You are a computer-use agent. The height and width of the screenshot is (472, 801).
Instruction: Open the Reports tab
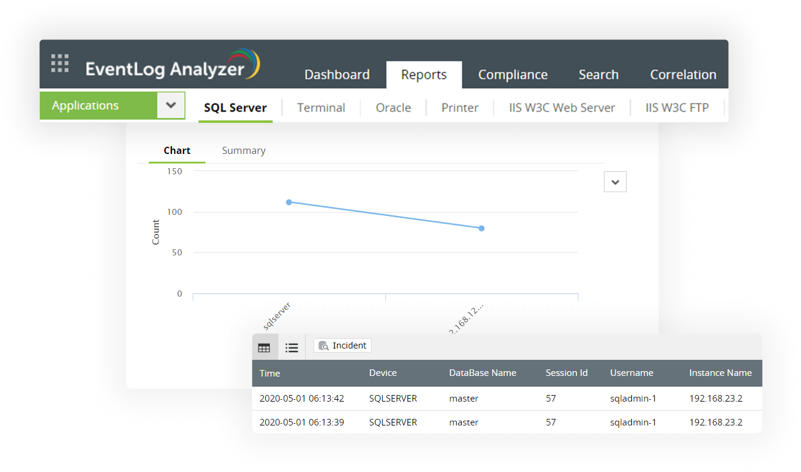tap(424, 75)
